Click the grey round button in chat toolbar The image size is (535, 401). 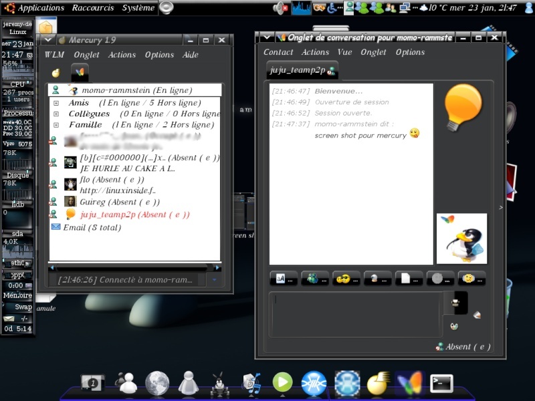pos(440,279)
